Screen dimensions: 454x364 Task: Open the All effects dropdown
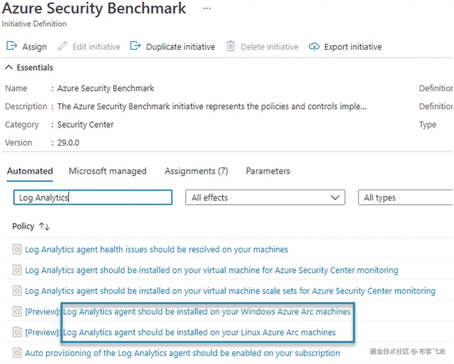[265, 198]
